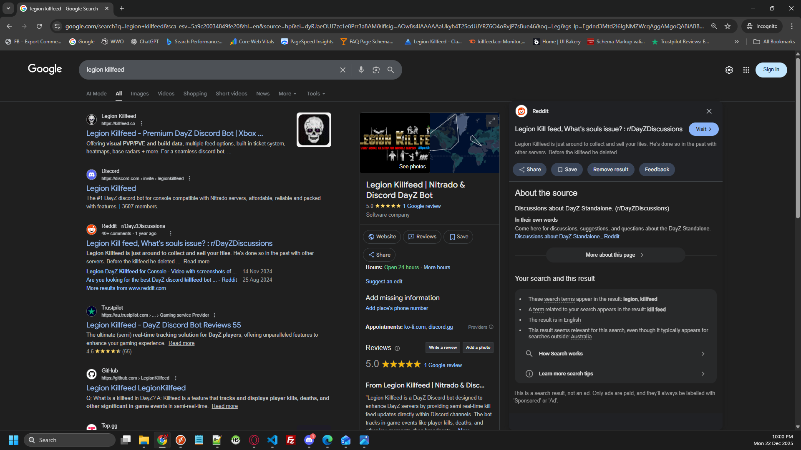801x450 pixels.
Task: Expand Learn more search tips row
Action: (x=615, y=374)
